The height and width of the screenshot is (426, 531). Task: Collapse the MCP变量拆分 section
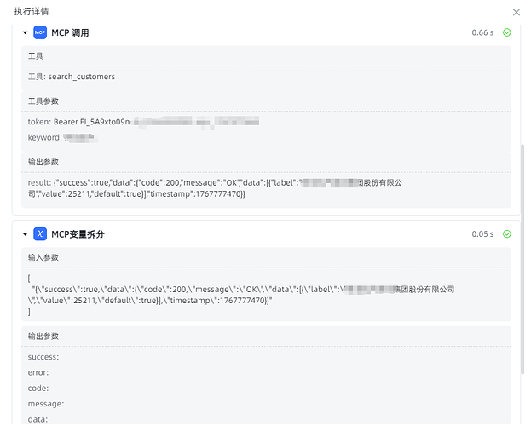pyautogui.click(x=25, y=234)
